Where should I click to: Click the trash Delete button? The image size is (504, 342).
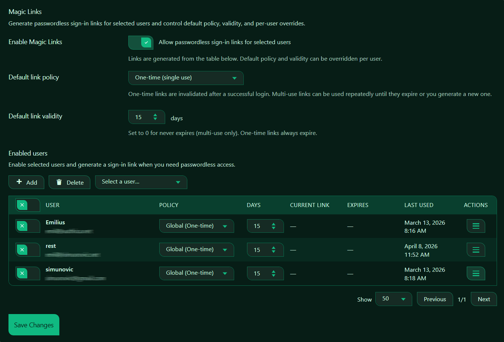click(x=69, y=182)
